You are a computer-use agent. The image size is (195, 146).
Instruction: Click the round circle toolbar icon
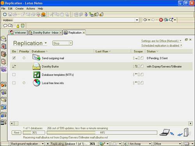click(x=5, y=14)
